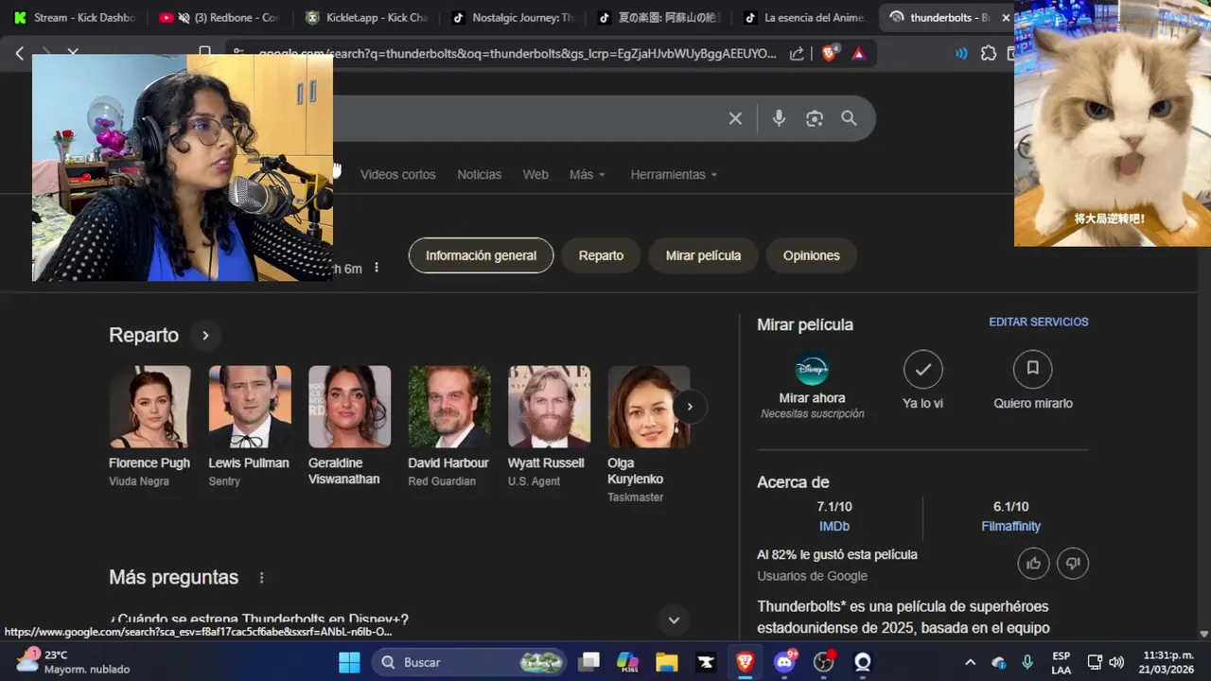Open three-dot menu next to Más preguntas
The height and width of the screenshot is (681, 1211).
(262, 578)
